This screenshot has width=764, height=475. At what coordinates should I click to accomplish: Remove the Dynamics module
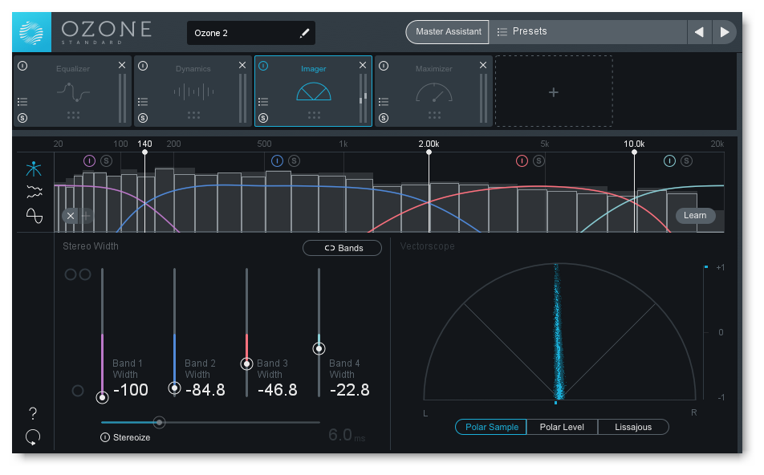(x=242, y=65)
